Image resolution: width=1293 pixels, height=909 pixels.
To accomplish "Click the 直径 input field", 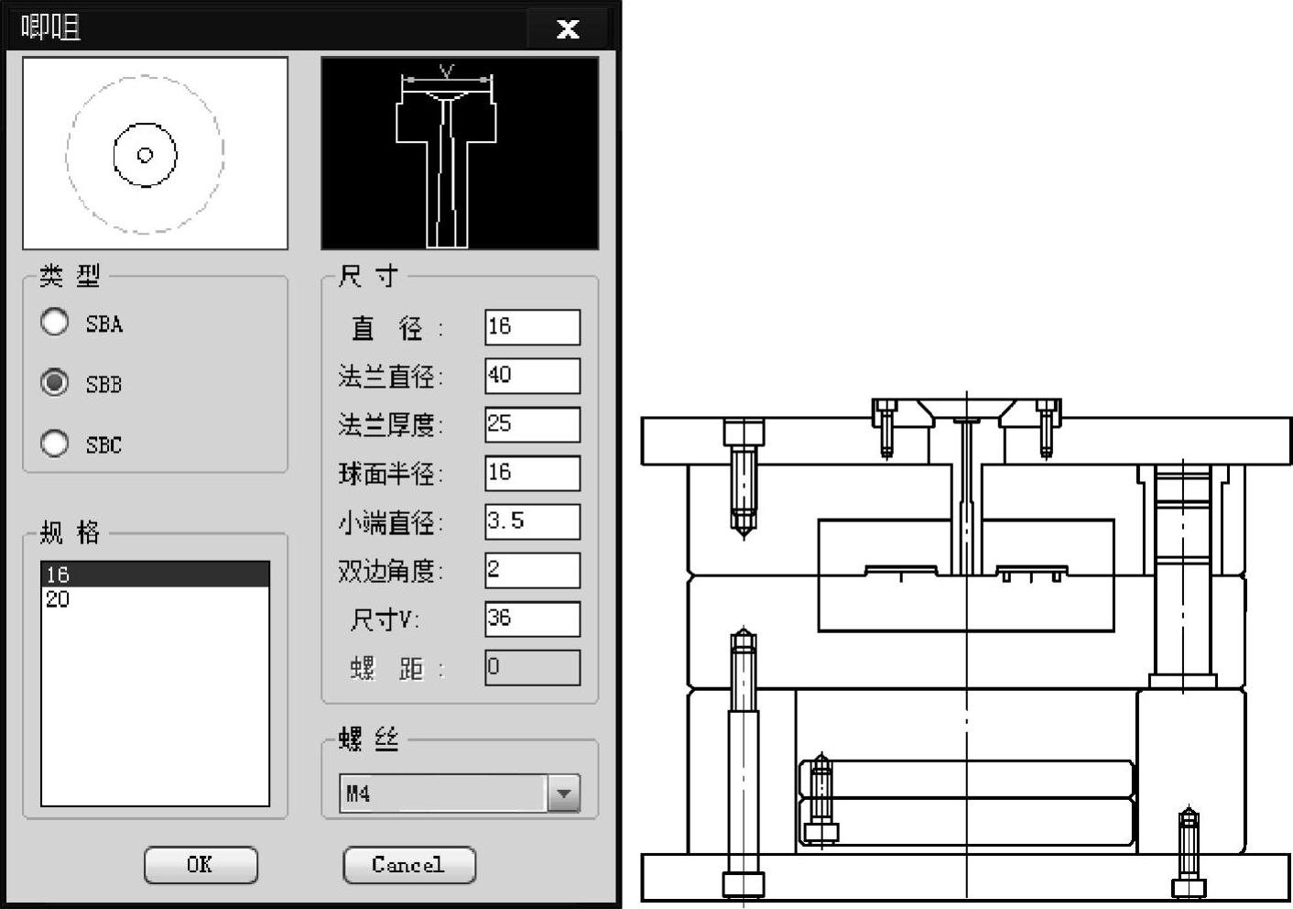I will pyautogui.click(x=532, y=327).
